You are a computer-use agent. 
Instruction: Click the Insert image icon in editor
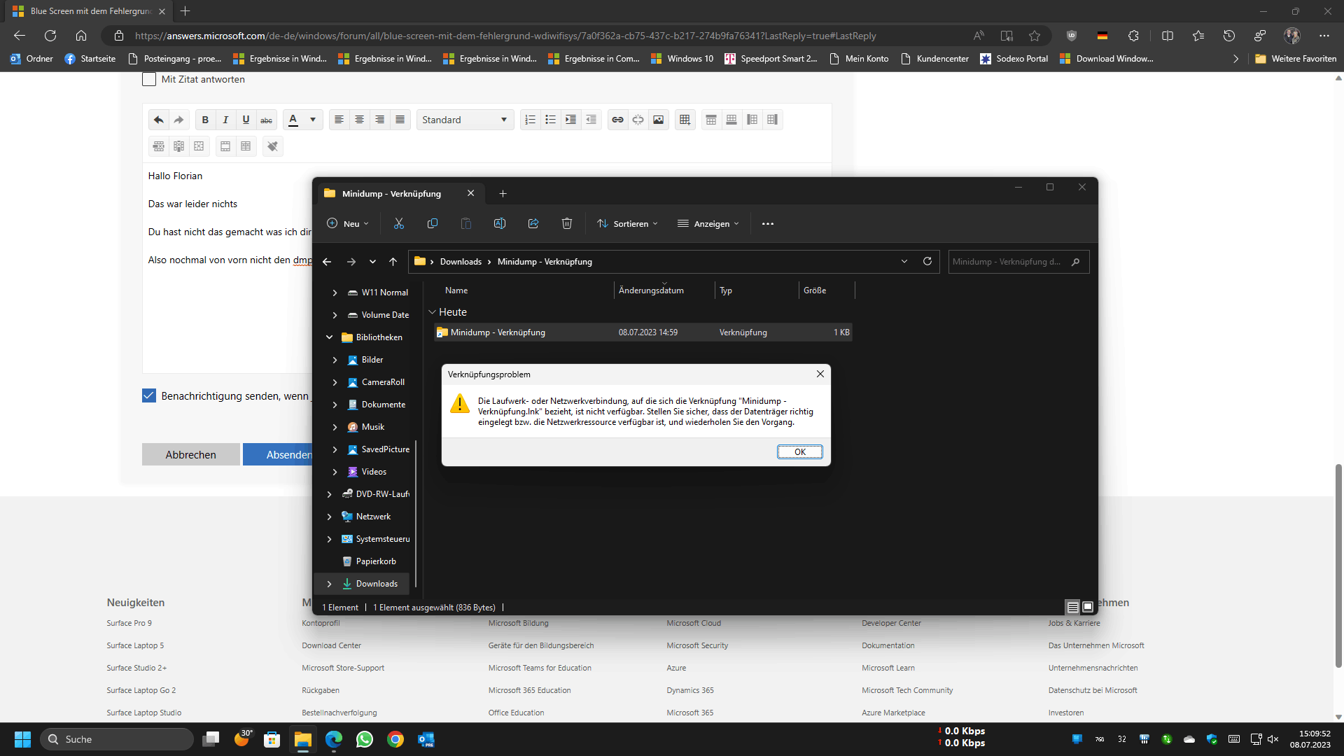pos(658,120)
